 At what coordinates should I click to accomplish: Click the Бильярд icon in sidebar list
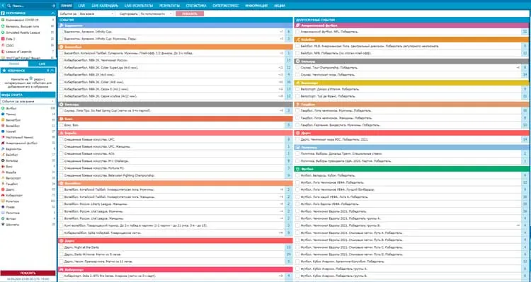[x=3, y=160]
